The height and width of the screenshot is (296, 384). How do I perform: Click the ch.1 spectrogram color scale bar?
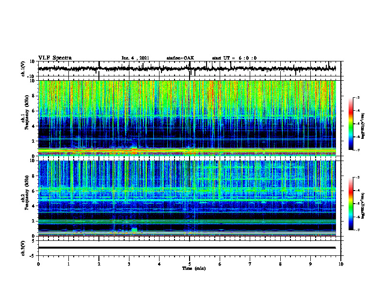[351, 124]
